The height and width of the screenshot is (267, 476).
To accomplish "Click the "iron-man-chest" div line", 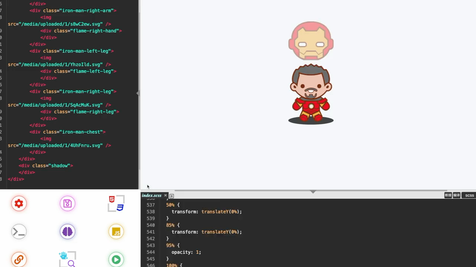I will coord(68,132).
